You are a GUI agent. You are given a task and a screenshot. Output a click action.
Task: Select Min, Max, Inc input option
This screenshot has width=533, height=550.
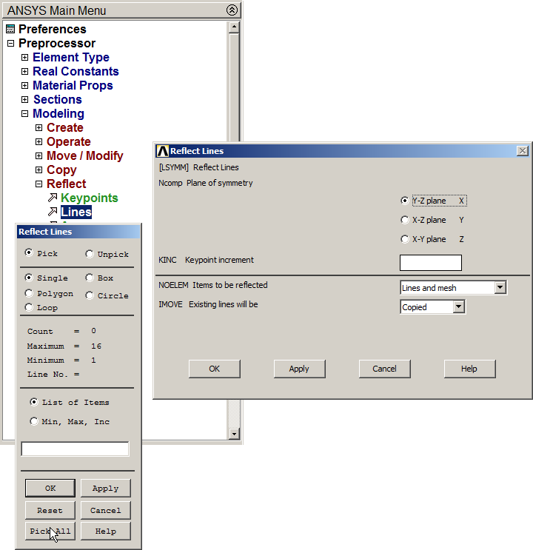(34, 422)
